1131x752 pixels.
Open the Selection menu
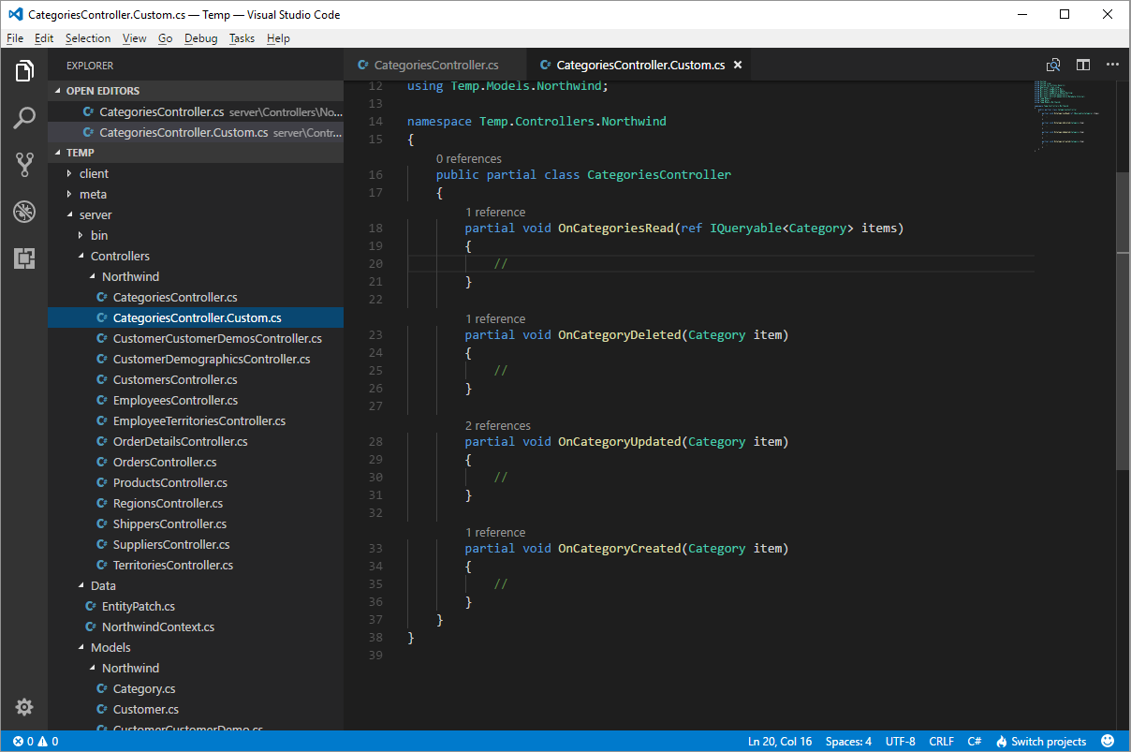(88, 38)
